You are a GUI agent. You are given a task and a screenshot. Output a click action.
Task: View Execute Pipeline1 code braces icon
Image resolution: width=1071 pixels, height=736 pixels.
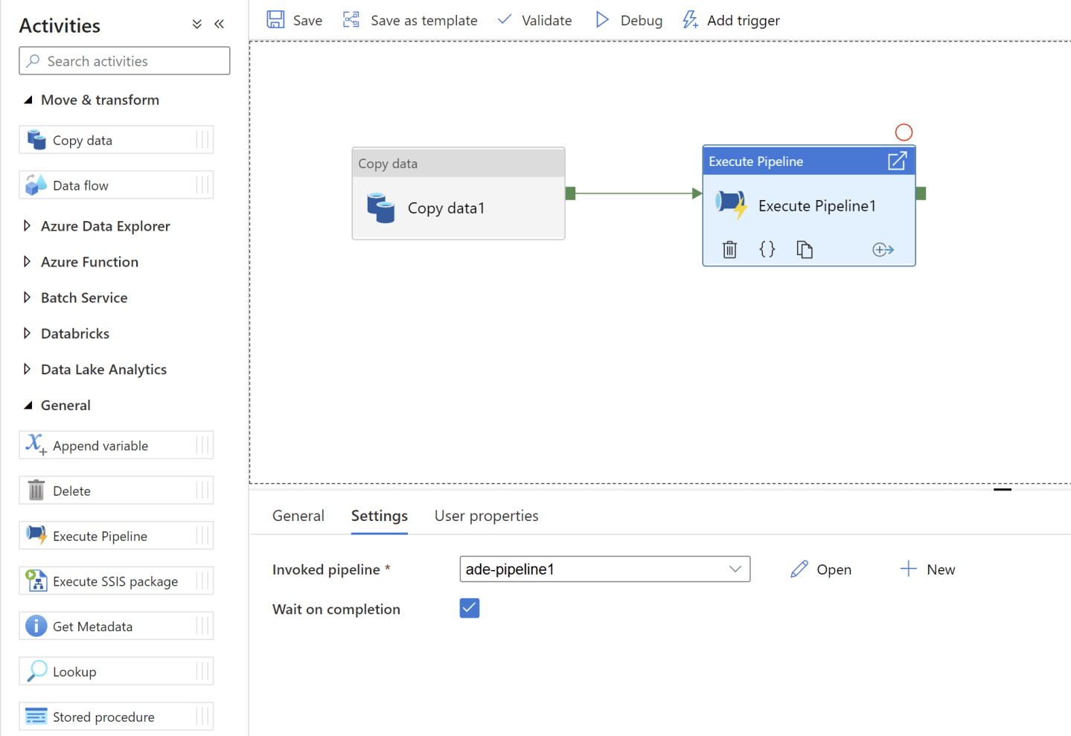[x=767, y=249]
